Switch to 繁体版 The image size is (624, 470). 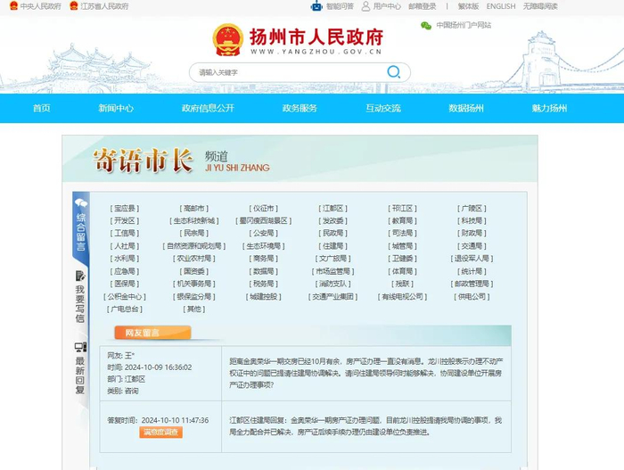pyautogui.click(x=468, y=6)
